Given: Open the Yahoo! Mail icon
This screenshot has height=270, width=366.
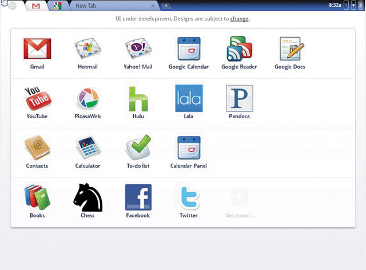Looking at the screenshot, I should point(138,49).
